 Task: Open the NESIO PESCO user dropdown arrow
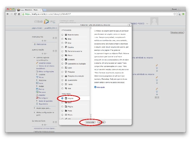pos(147,24)
